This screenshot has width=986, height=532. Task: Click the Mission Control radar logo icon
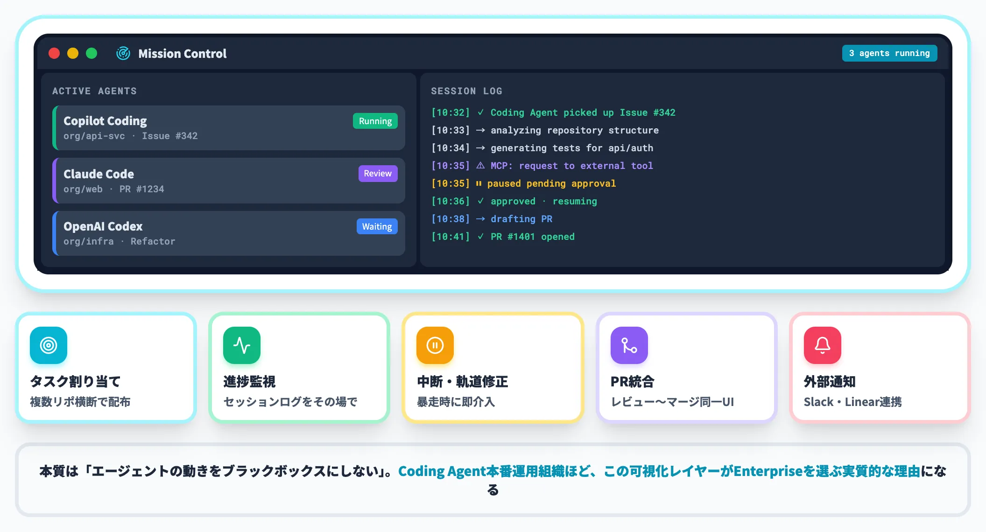123,54
